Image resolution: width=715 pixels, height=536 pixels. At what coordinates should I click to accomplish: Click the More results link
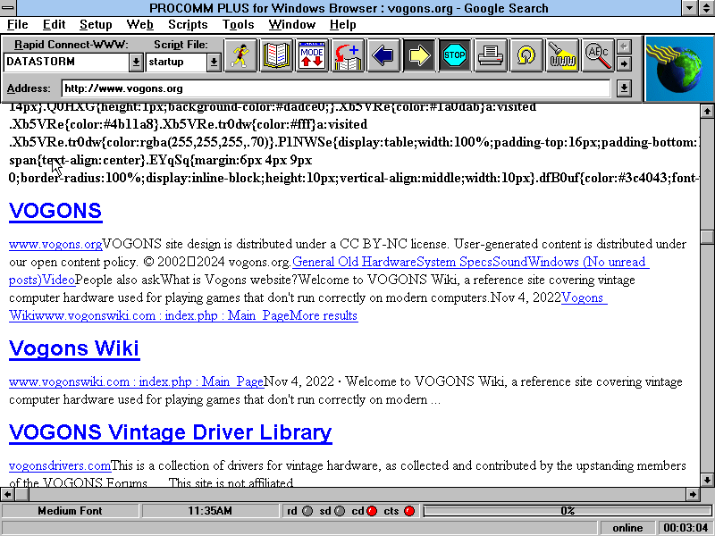click(x=324, y=315)
